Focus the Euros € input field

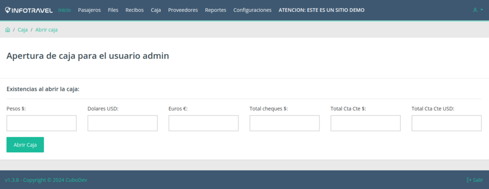pos(203,123)
